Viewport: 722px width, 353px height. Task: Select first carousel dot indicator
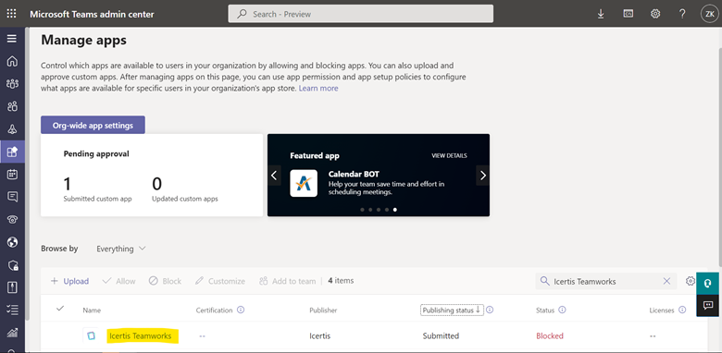click(362, 210)
